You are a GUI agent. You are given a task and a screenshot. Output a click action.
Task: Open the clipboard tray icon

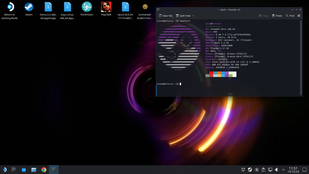(264, 170)
